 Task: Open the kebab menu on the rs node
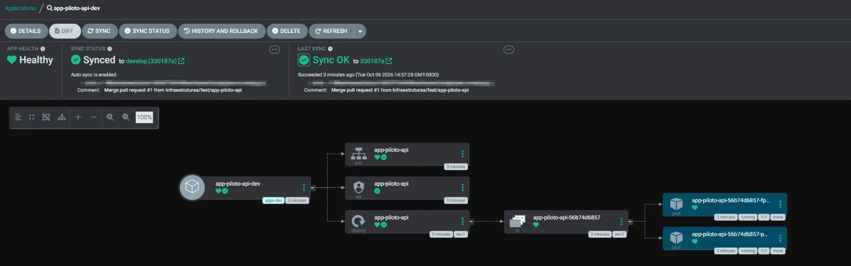click(x=621, y=221)
